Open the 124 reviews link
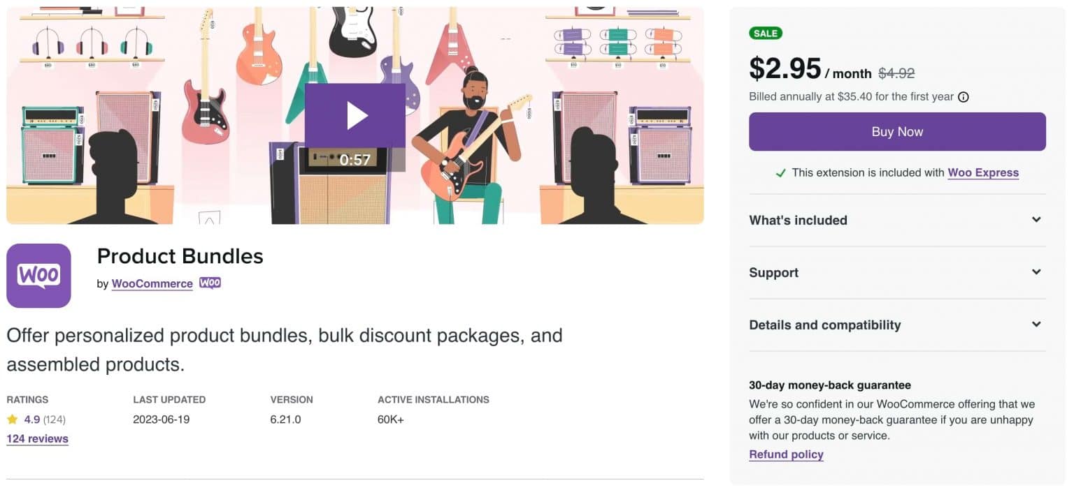 click(x=37, y=438)
